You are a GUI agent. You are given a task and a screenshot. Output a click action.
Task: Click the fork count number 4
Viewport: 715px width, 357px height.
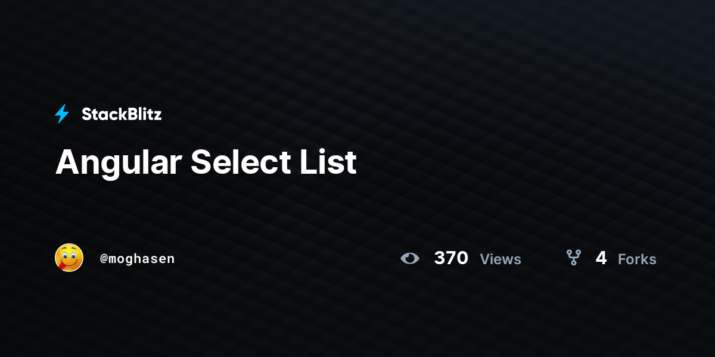point(601,258)
